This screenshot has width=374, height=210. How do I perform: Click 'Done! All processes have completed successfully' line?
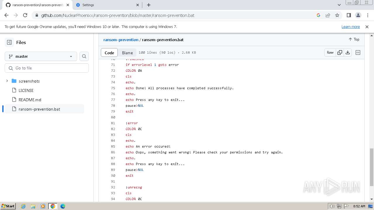pos(180,88)
